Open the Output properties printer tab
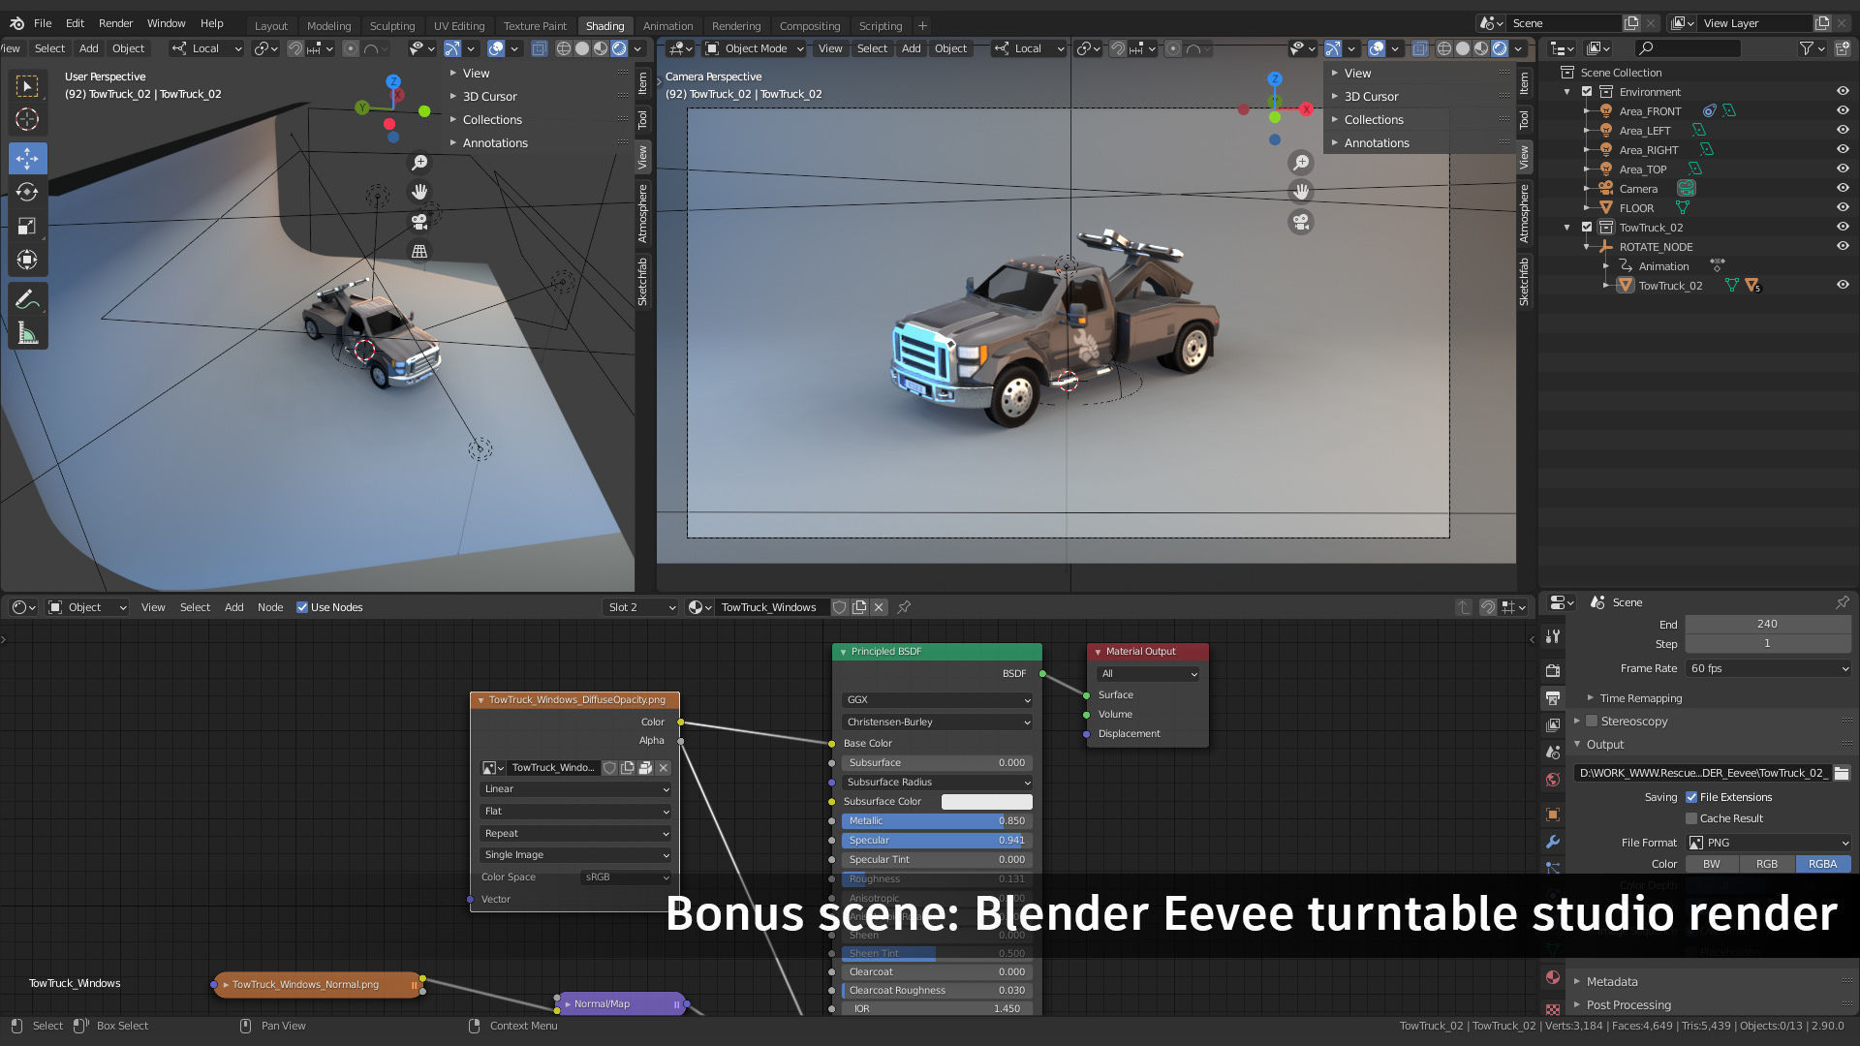 point(1553,697)
